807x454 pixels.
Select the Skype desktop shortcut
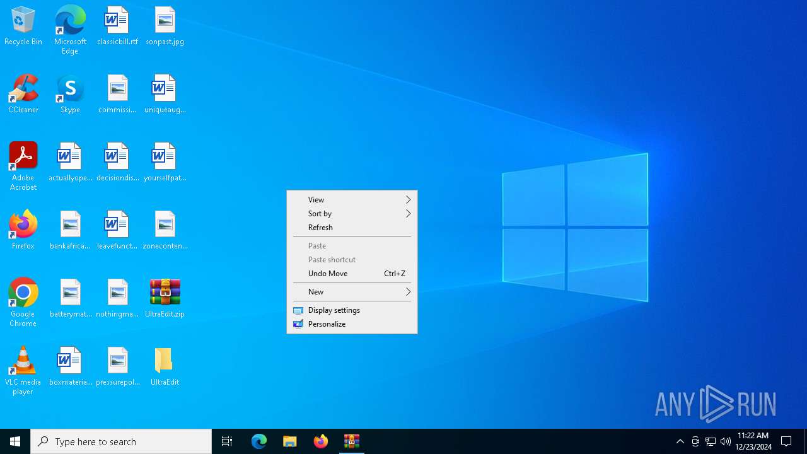coord(70,95)
